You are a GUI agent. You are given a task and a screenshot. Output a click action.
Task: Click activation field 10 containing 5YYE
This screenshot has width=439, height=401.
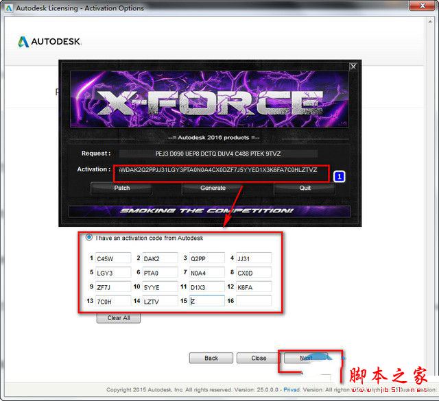tap(160, 287)
